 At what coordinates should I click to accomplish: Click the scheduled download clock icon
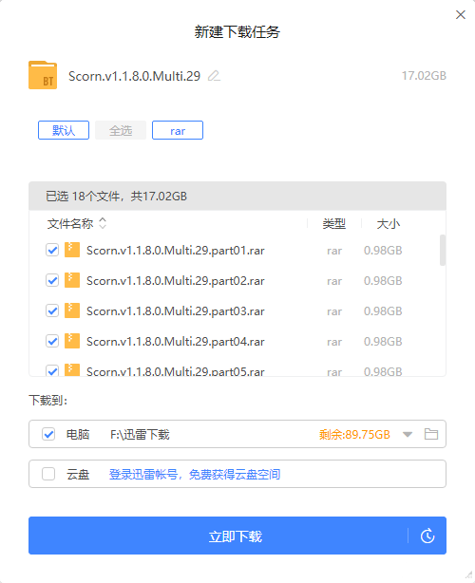pos(427,536)
